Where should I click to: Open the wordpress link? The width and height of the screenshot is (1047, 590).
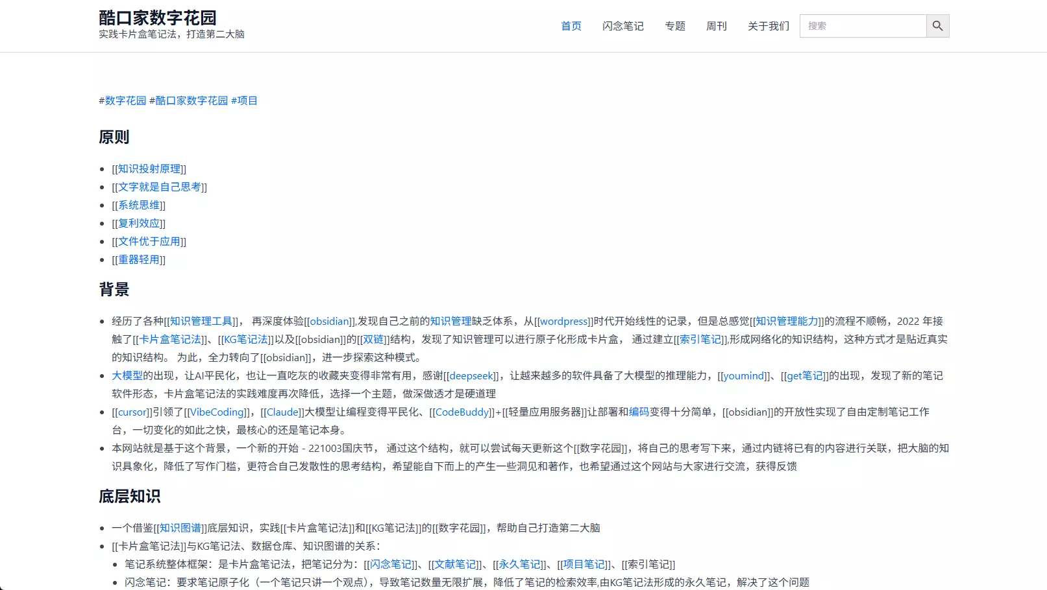point(563,321)
